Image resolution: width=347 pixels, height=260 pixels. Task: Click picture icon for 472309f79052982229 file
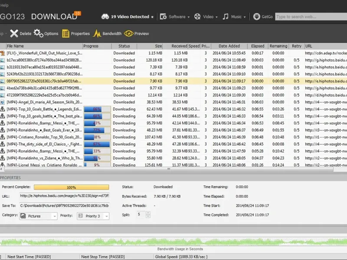point(3,95)
